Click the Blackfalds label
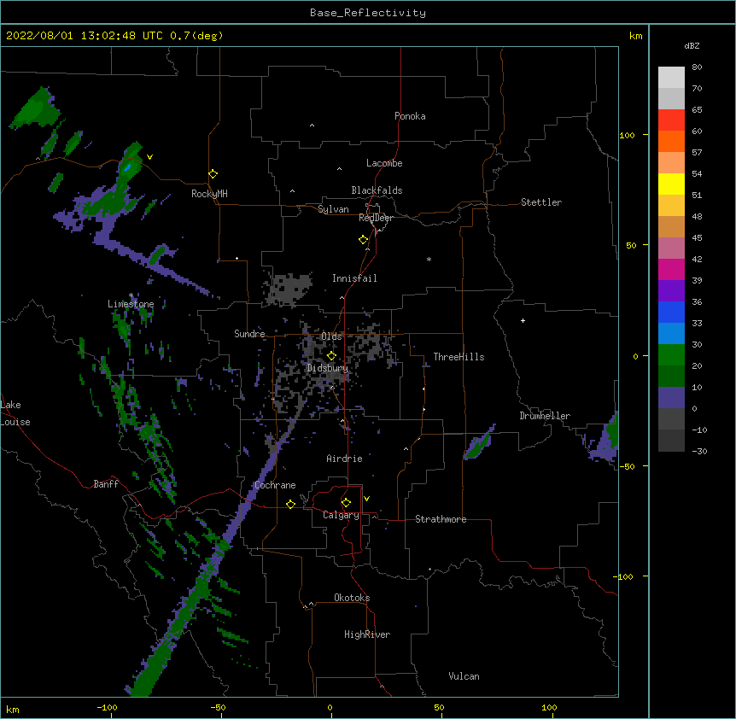This screenshot has width=736, height=719. pyautogui.click(x=377, y=190)
